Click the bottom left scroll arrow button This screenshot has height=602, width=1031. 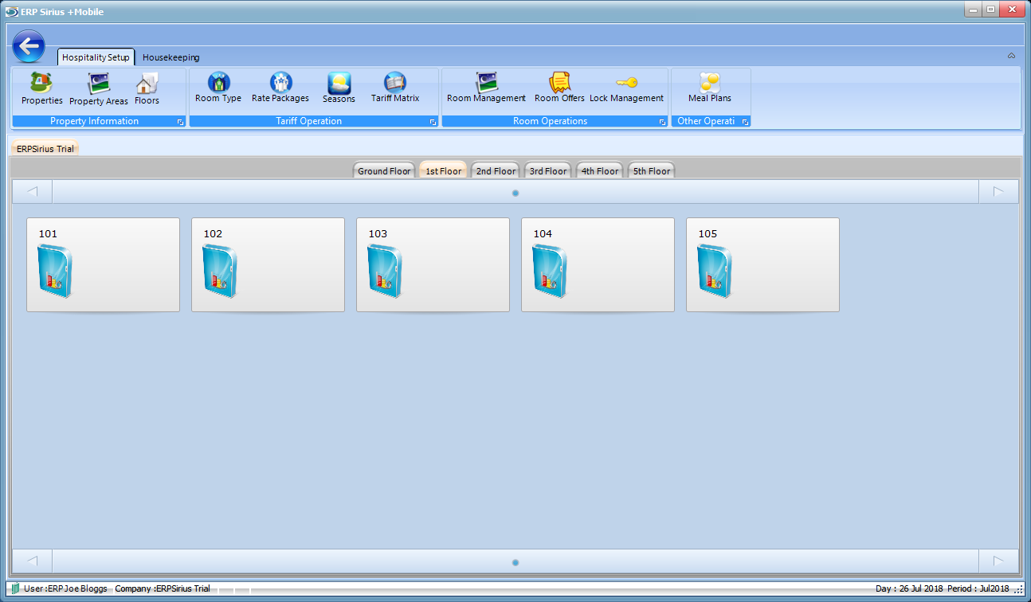coord(33,561)
